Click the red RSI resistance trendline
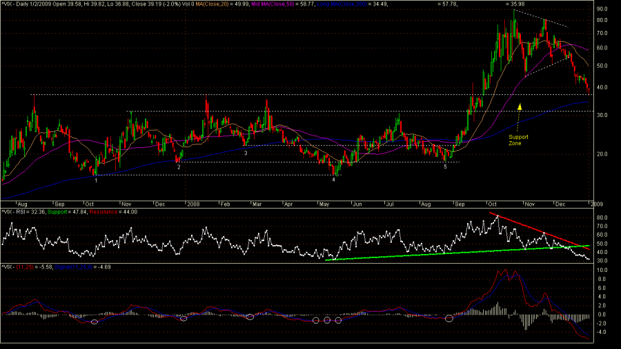This screenshot has width=621, height=349. tap(540, 231)
